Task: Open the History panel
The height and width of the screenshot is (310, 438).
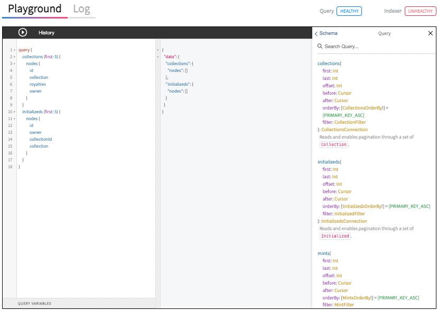Action: pyautogui.click(x=46, y=33)
